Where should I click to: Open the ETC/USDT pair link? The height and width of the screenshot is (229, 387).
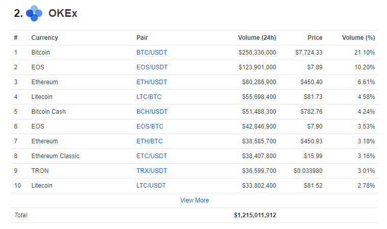pyautogui.click(x=151, y=156)
